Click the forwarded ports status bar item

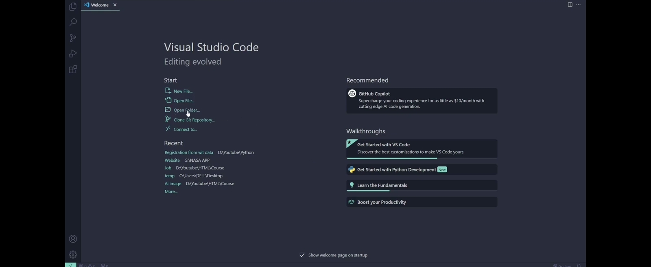pos(105,265)
